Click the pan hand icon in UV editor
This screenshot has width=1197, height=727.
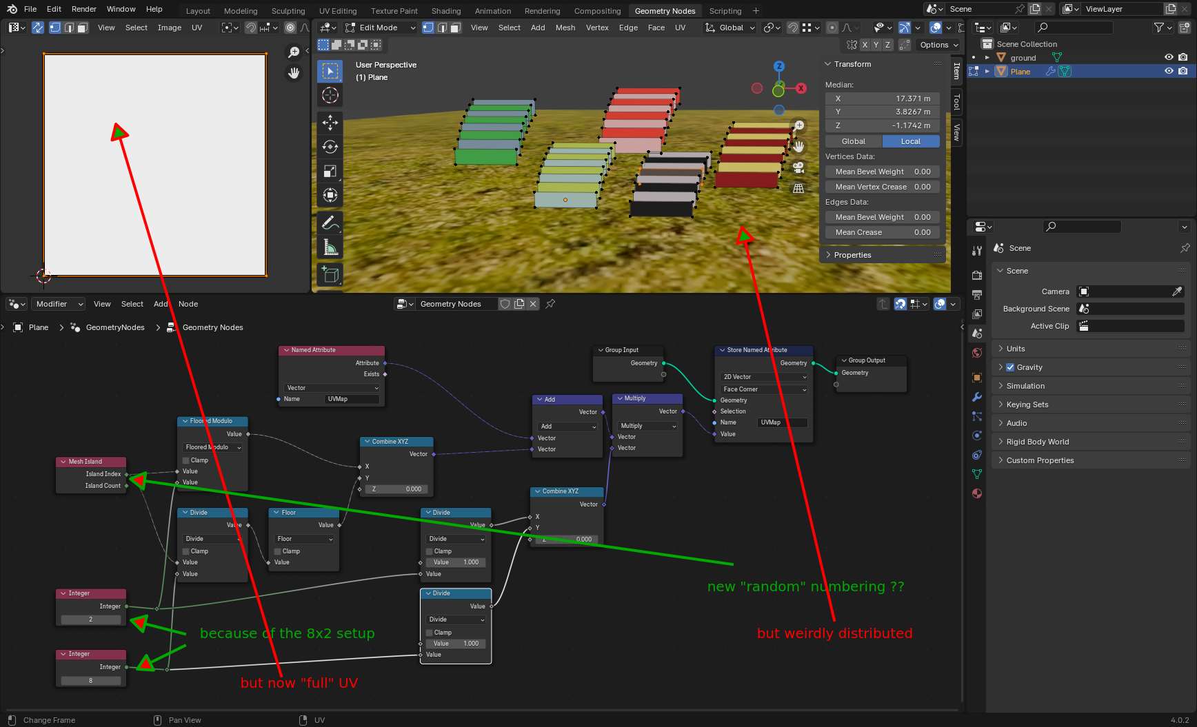tap(294, 73)
